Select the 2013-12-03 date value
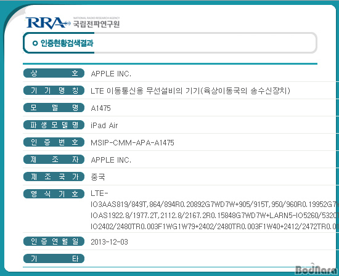 point(109,242)
